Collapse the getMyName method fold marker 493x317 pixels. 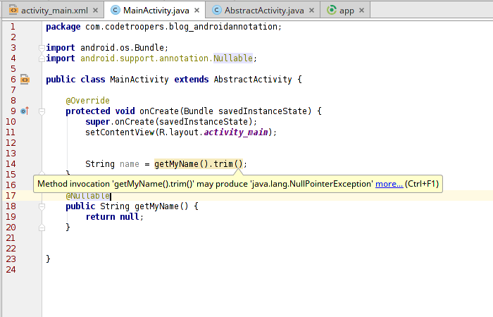click(42, 206)
